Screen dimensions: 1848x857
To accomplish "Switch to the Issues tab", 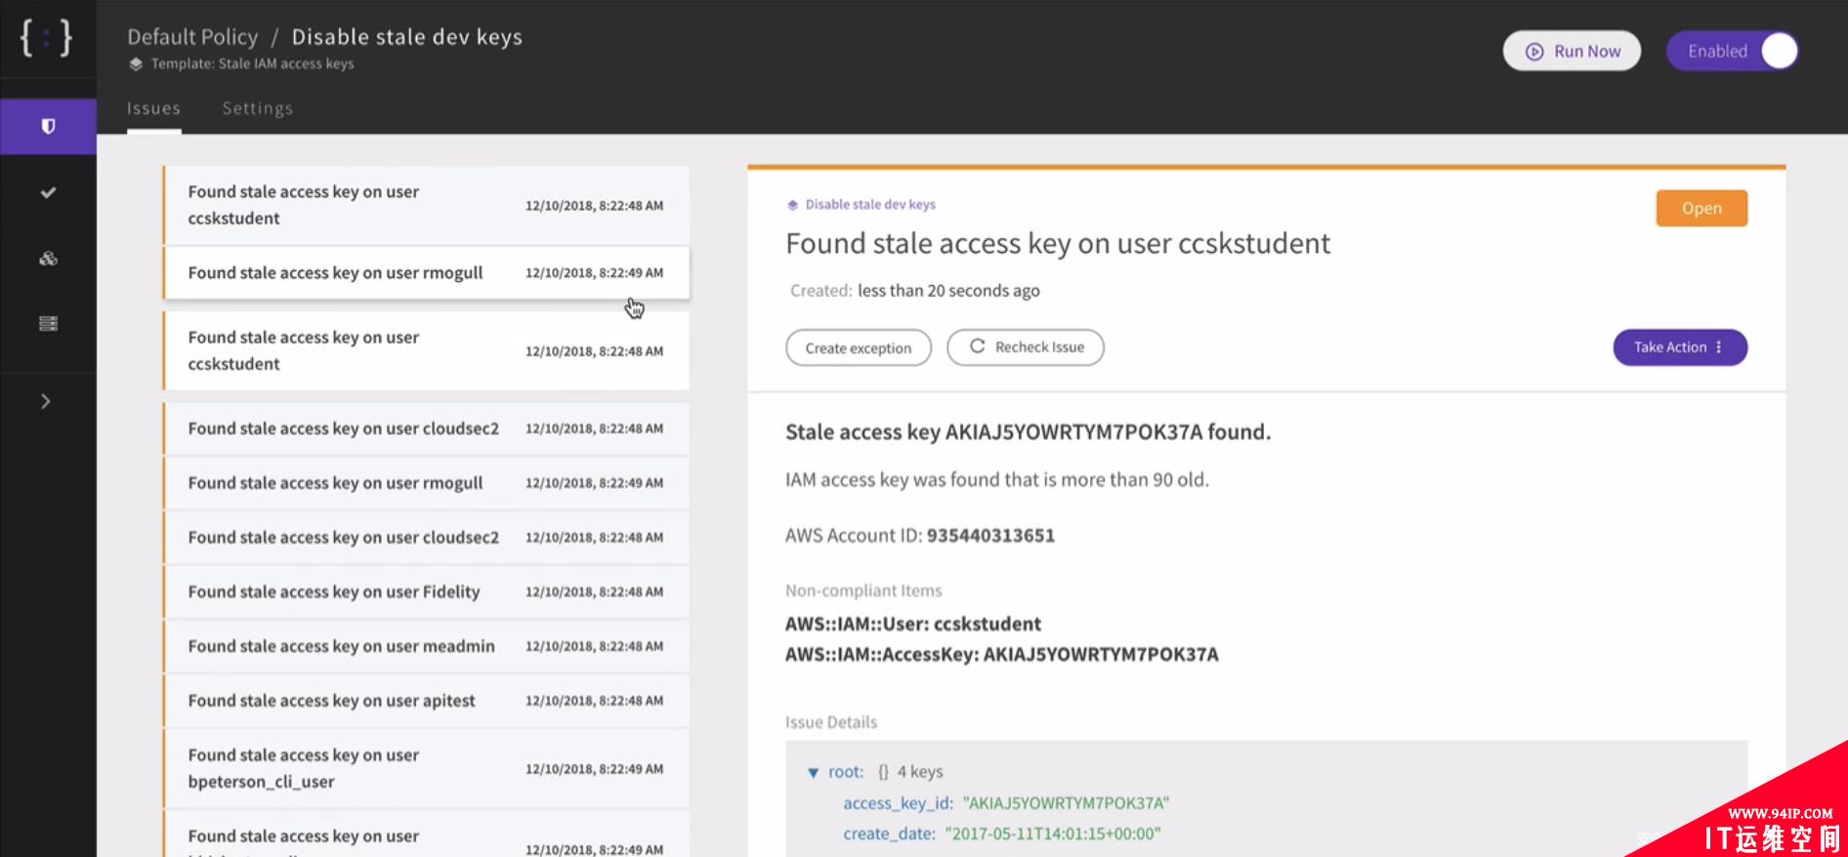I will 153,108.
